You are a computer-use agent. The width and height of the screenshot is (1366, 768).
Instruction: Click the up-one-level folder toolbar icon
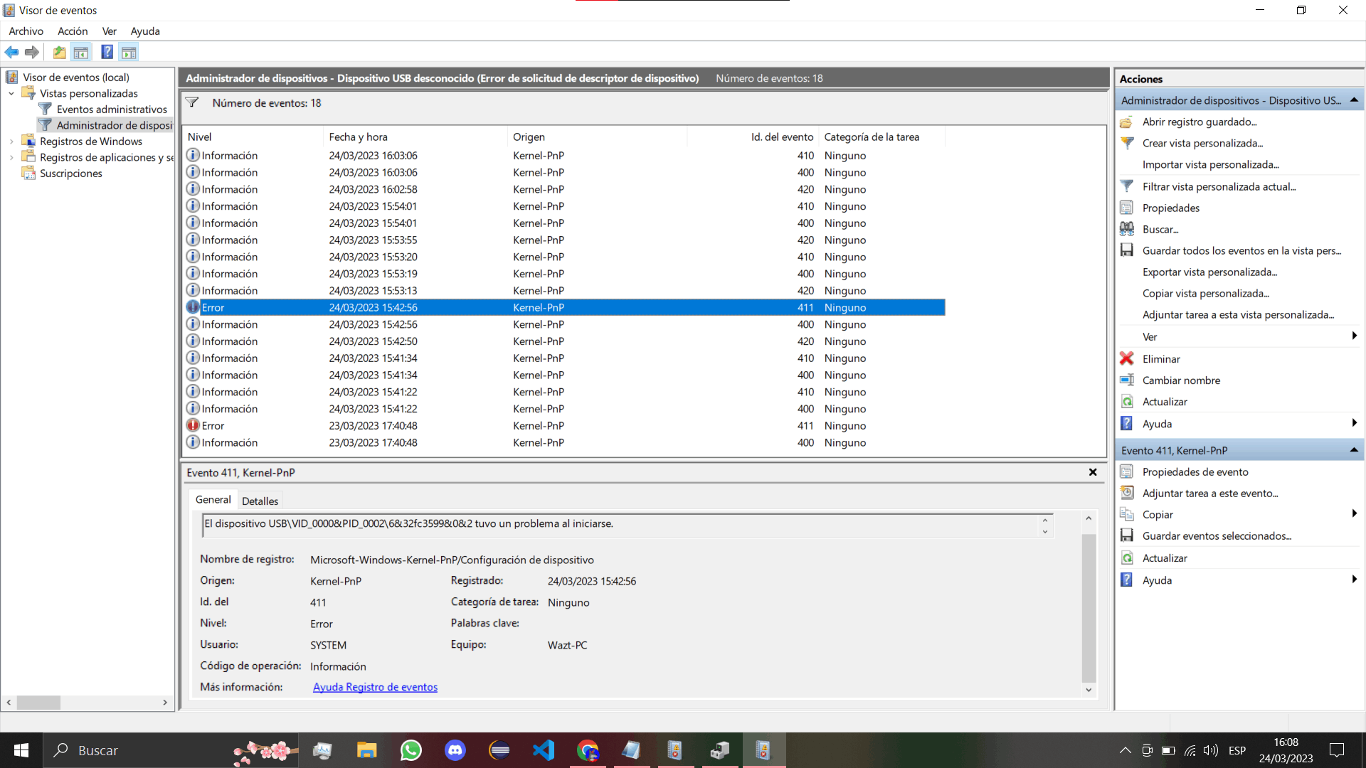(59, 52)
